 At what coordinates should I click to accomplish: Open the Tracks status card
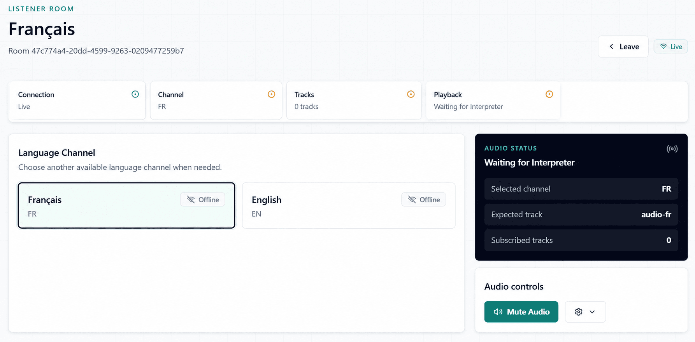pyautogui.click(x=354, y=101)
